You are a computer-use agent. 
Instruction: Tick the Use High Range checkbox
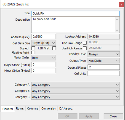pyautogui.click(x=85, y=48)
